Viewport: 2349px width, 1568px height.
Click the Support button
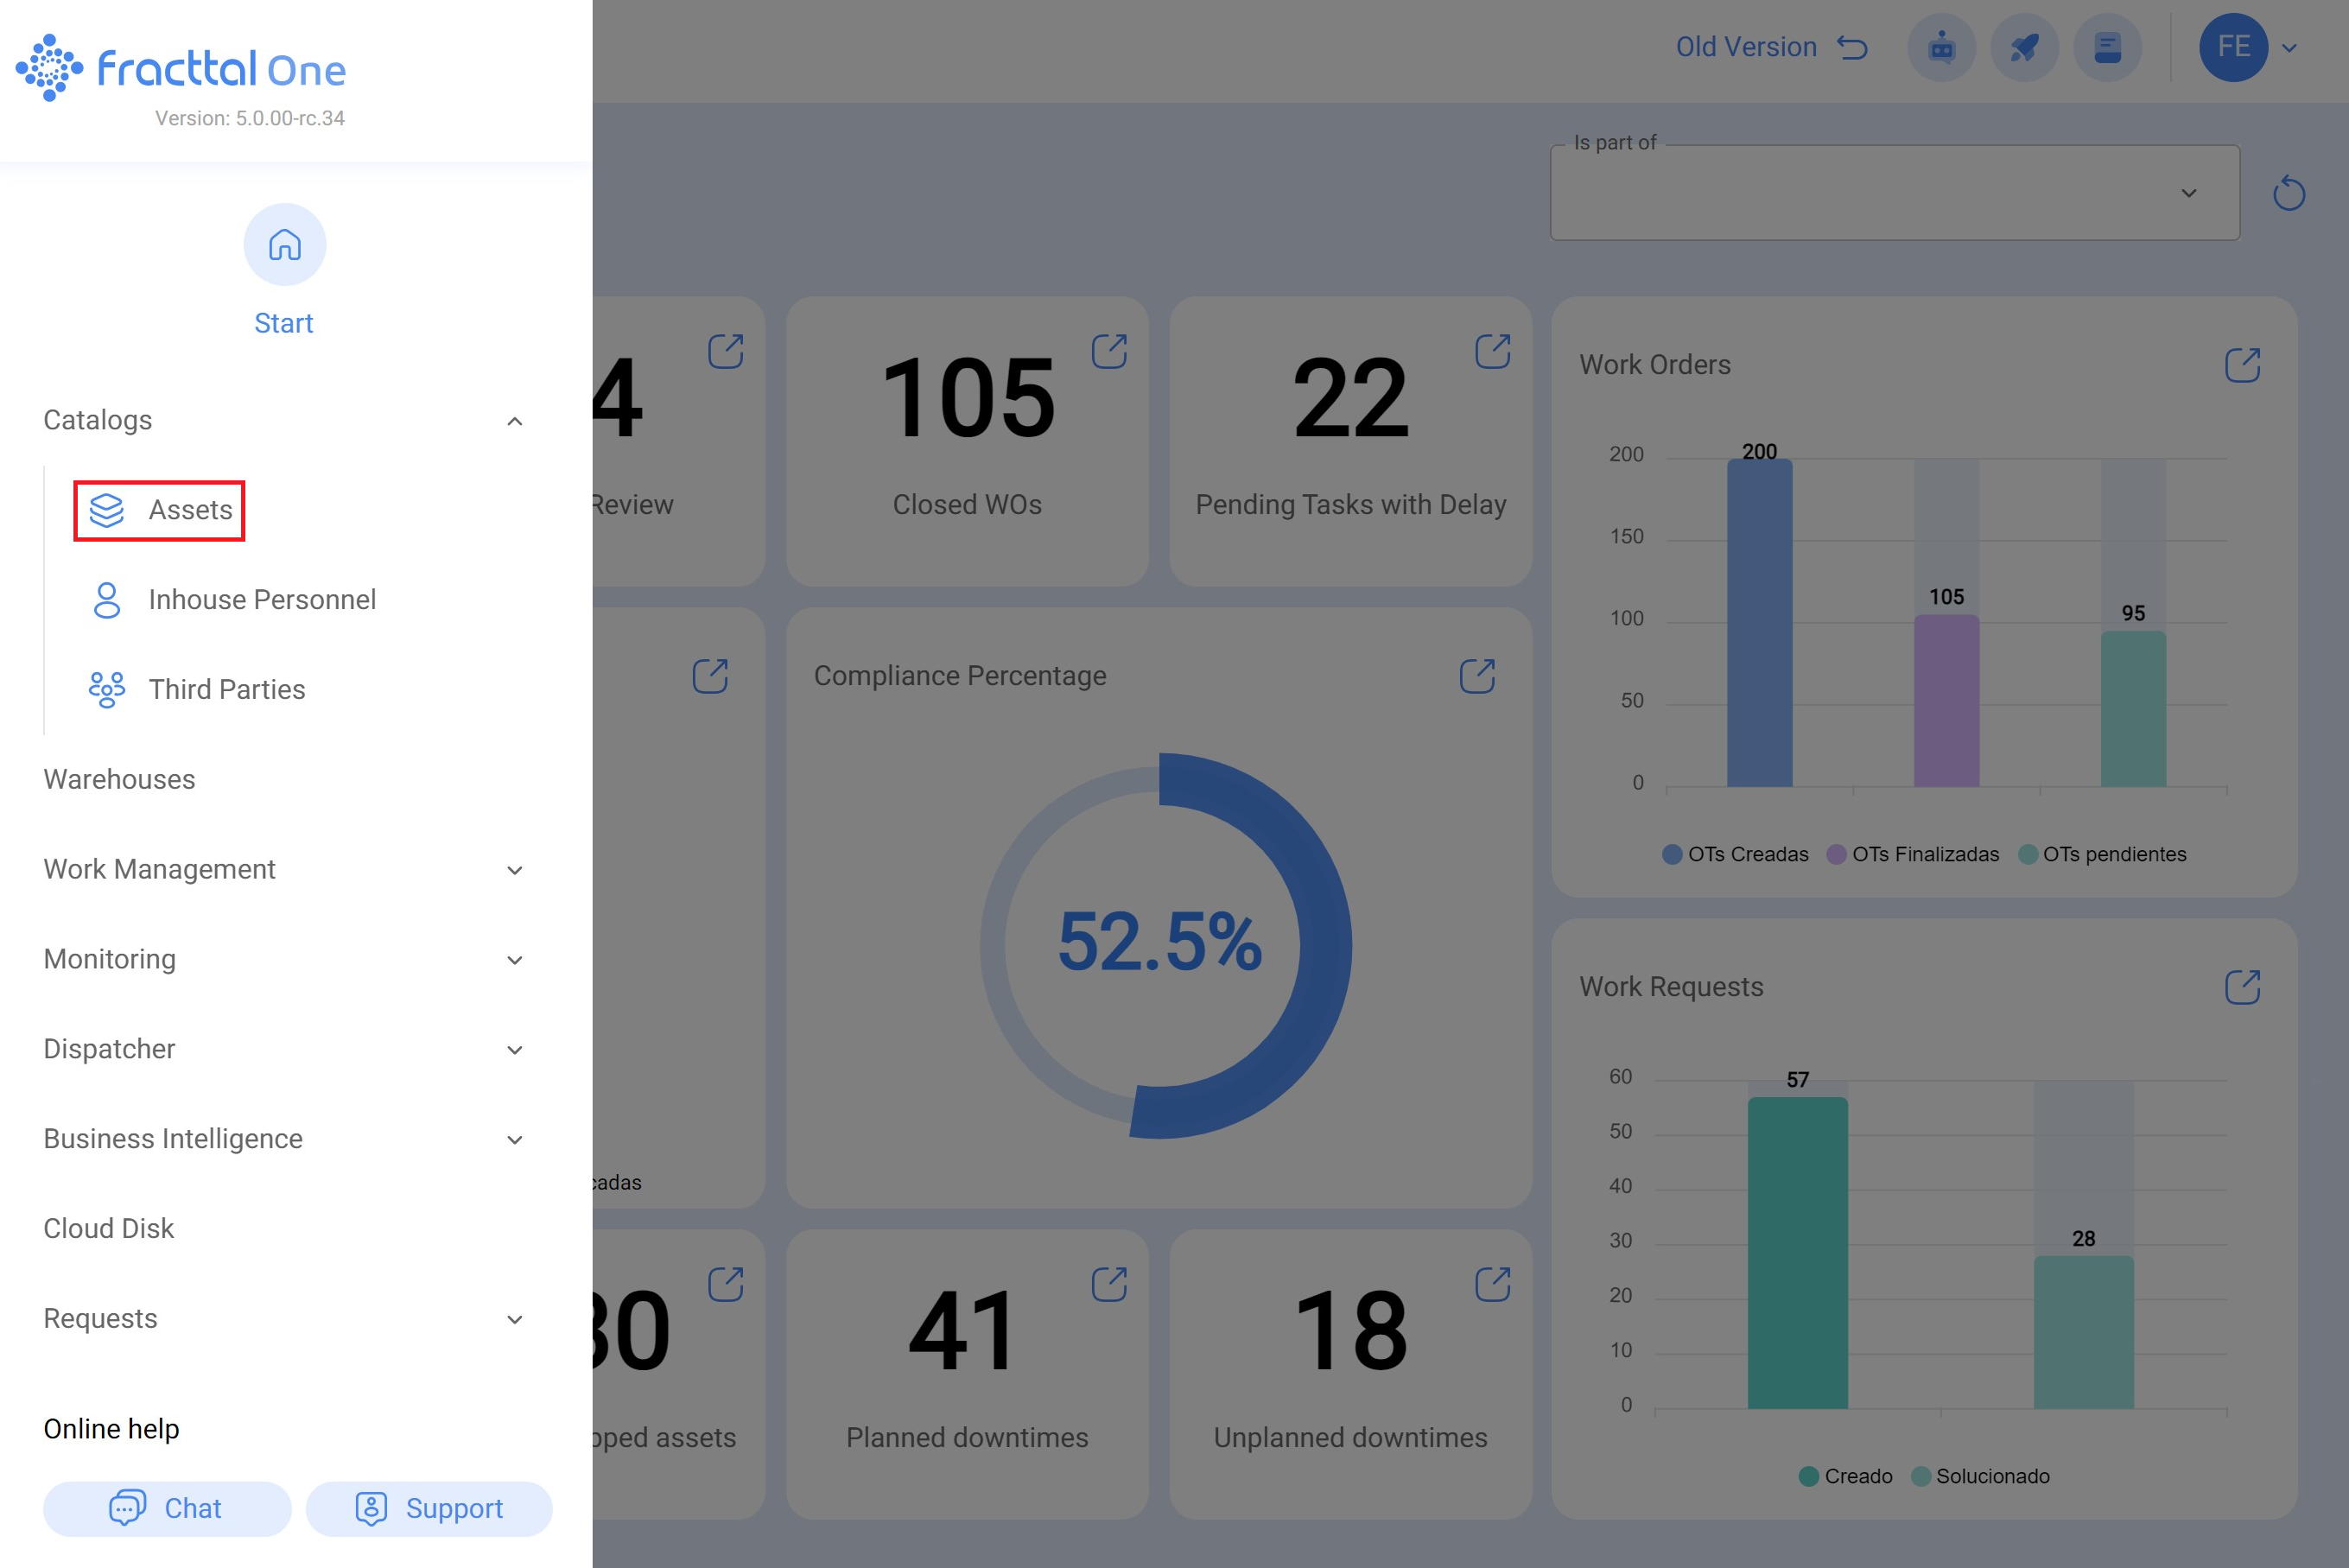point(429,1508)
